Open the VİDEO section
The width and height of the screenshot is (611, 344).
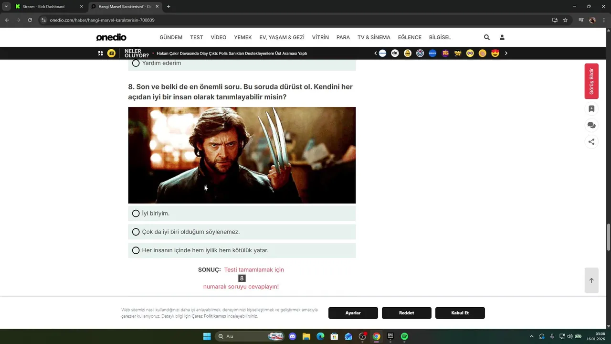219,37
